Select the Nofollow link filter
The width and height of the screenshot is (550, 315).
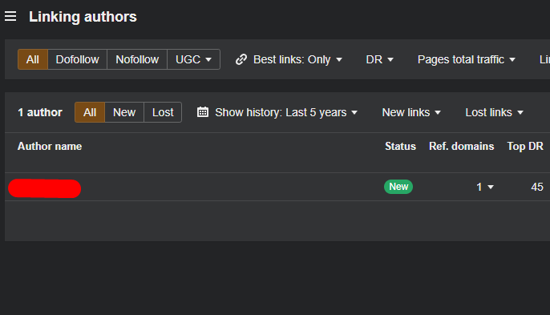click(x=137, y=59)
